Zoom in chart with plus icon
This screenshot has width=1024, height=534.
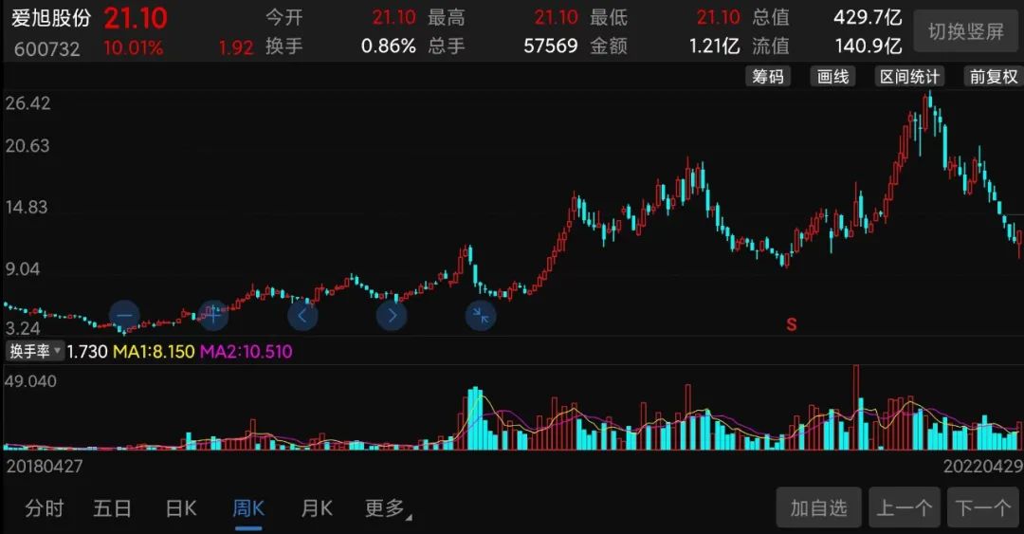coord(213,316)
